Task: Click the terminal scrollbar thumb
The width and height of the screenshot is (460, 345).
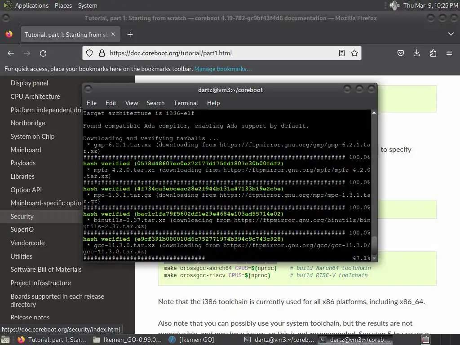Action: click(x=374, y=246)
